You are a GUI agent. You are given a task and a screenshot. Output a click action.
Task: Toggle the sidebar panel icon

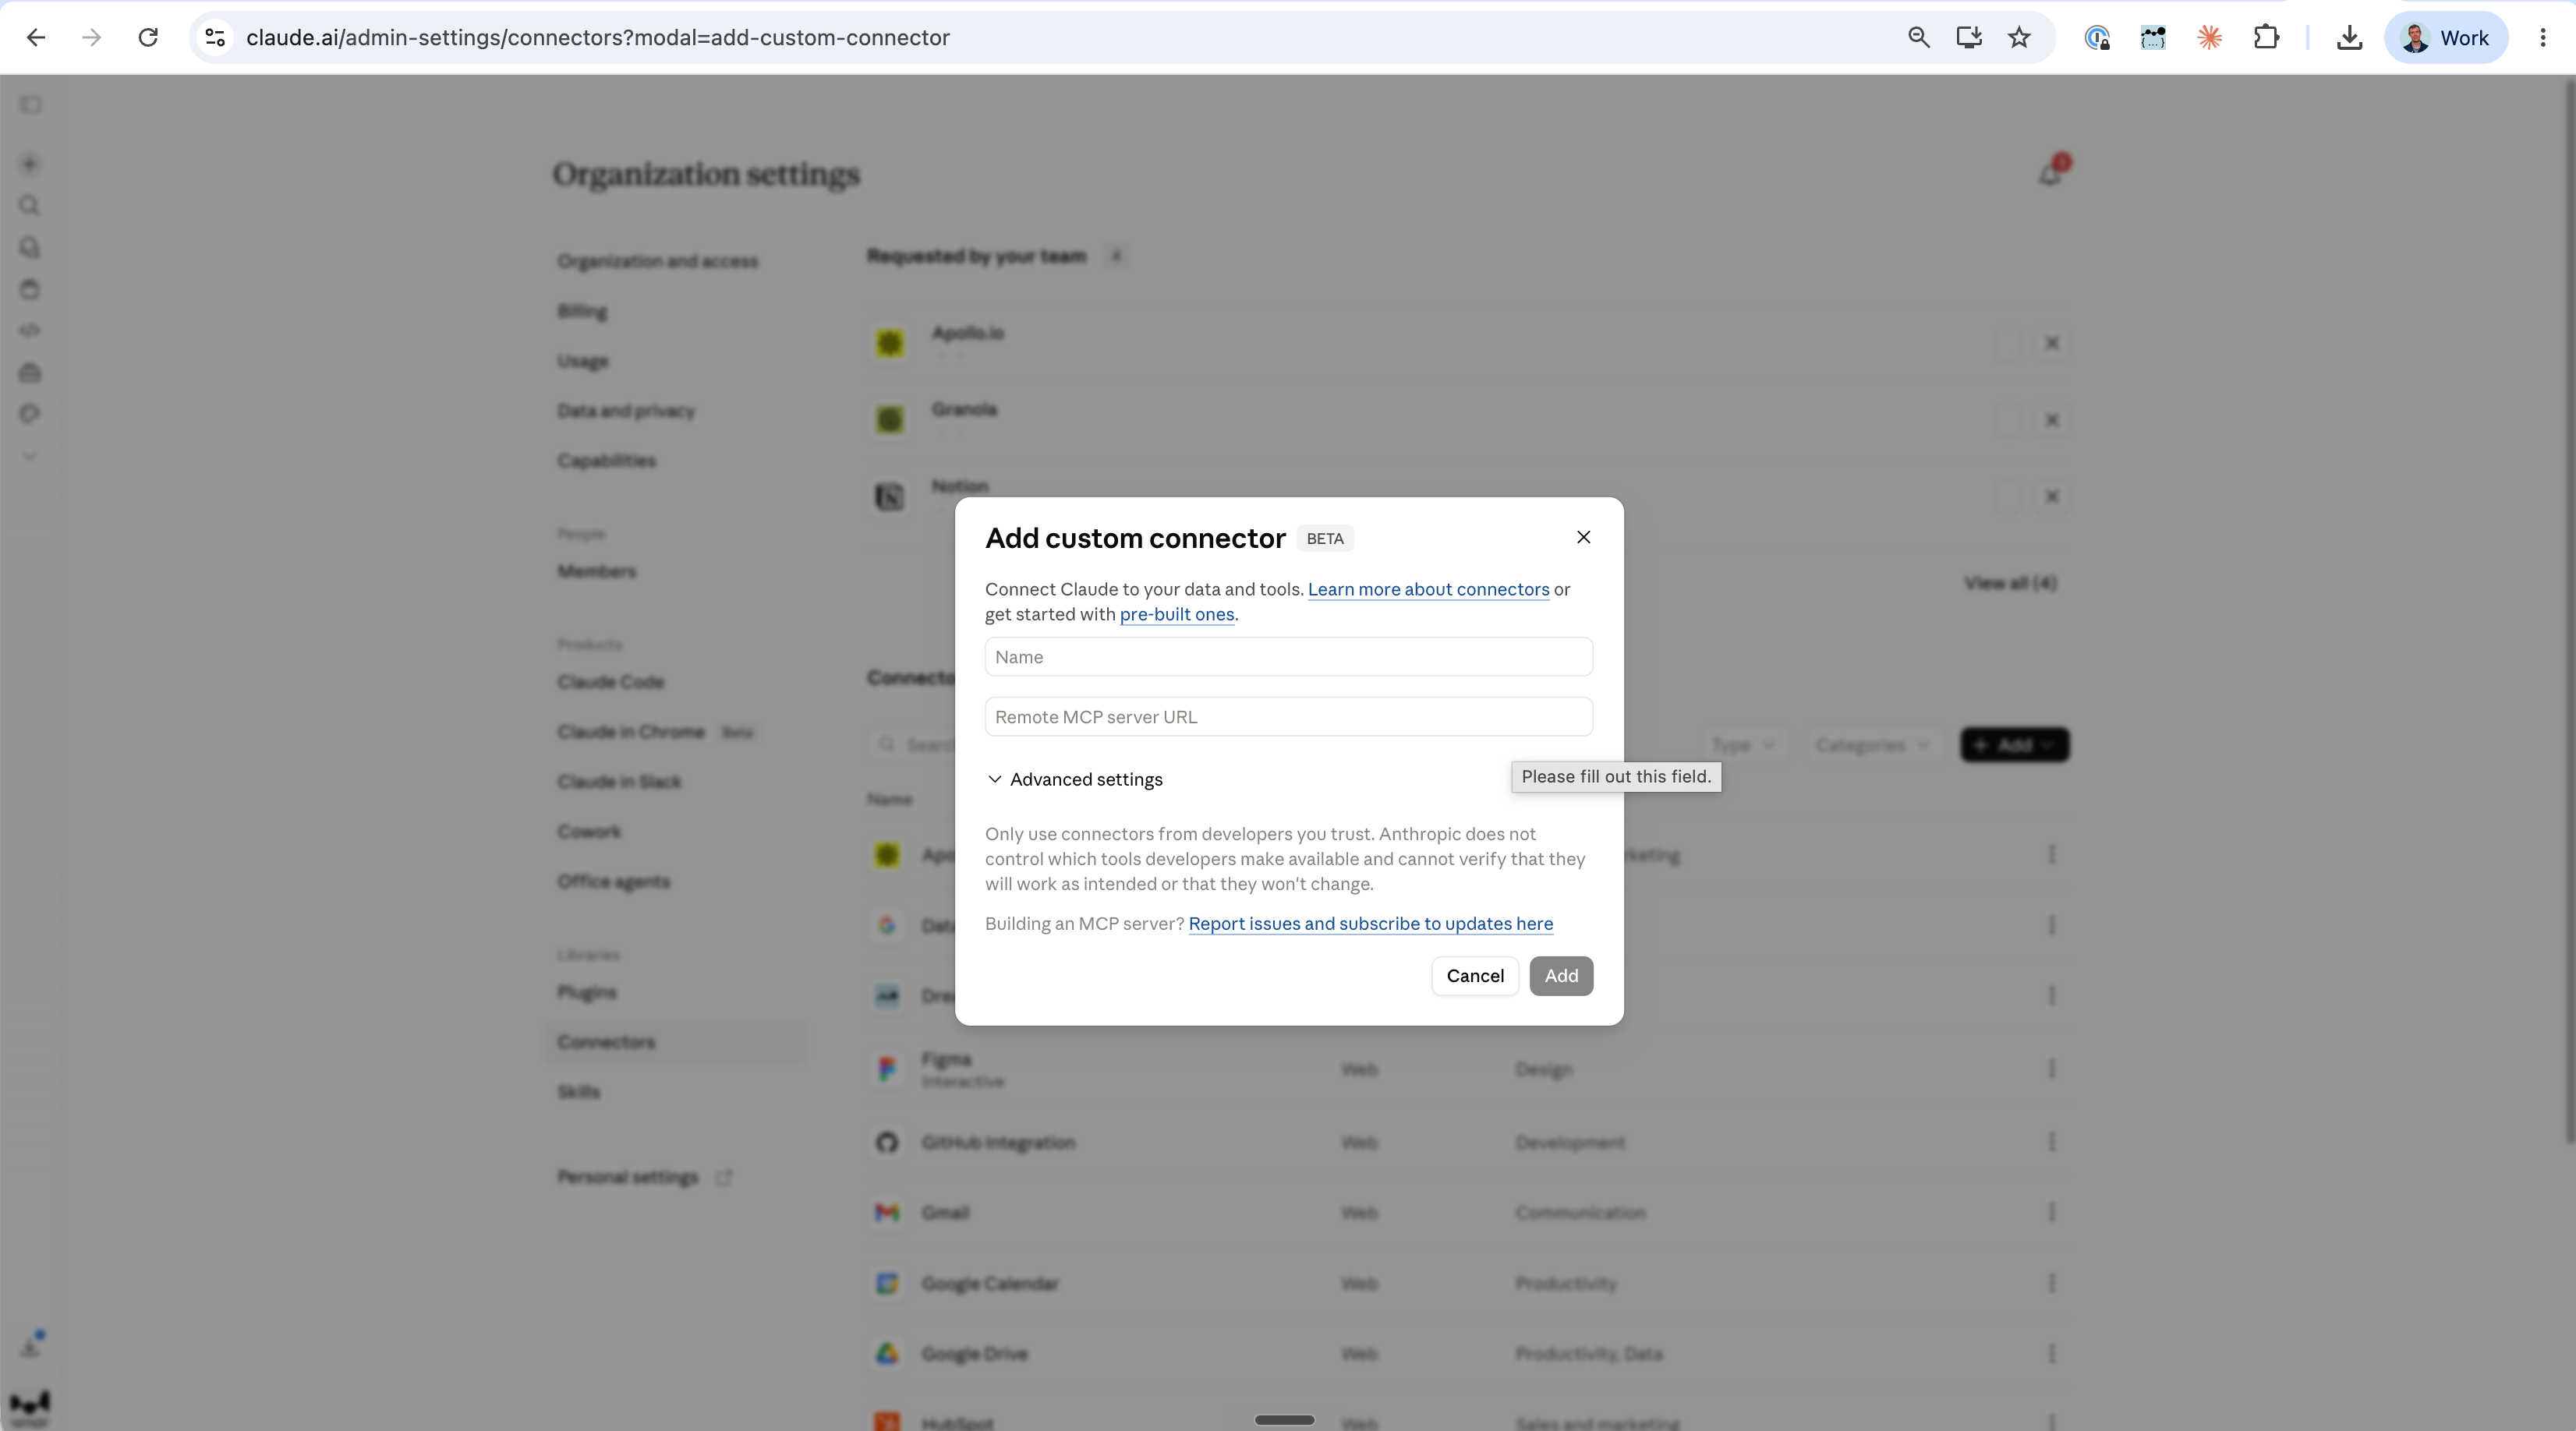coord(30,105)
